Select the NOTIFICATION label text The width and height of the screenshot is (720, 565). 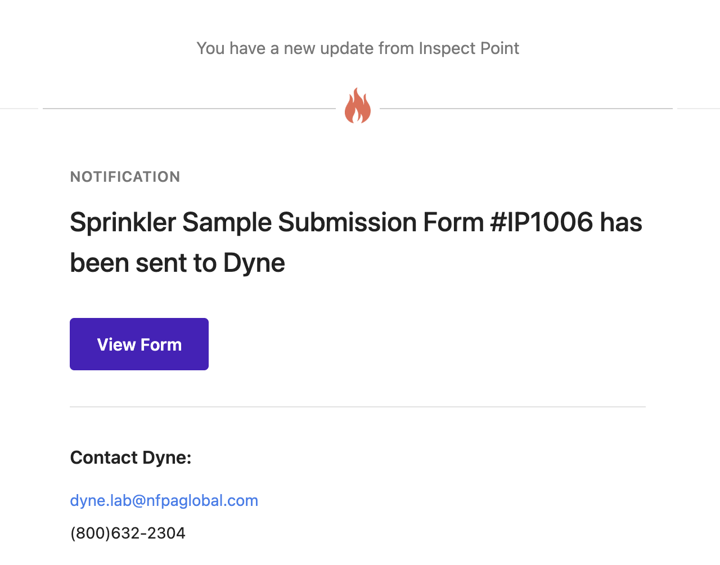[125, 177]
